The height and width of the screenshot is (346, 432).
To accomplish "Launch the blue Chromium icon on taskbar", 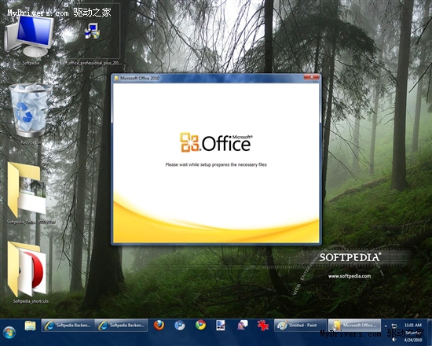I will 180,326.
